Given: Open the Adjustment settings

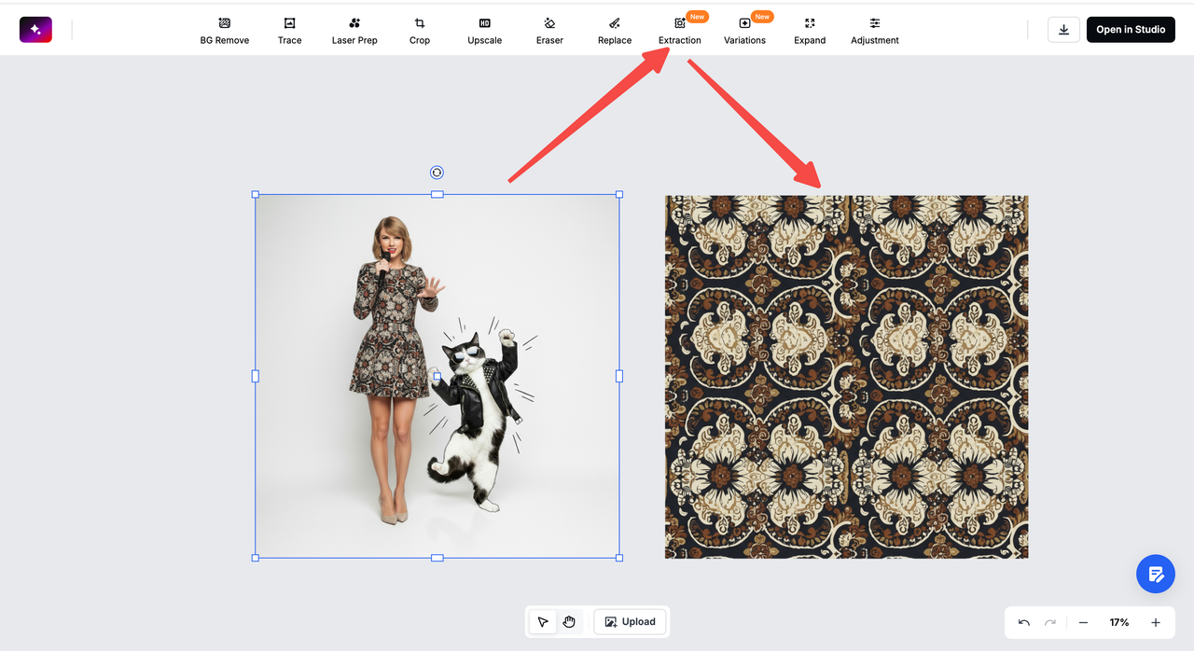Looking at the screenshot, I should point(874,30).
